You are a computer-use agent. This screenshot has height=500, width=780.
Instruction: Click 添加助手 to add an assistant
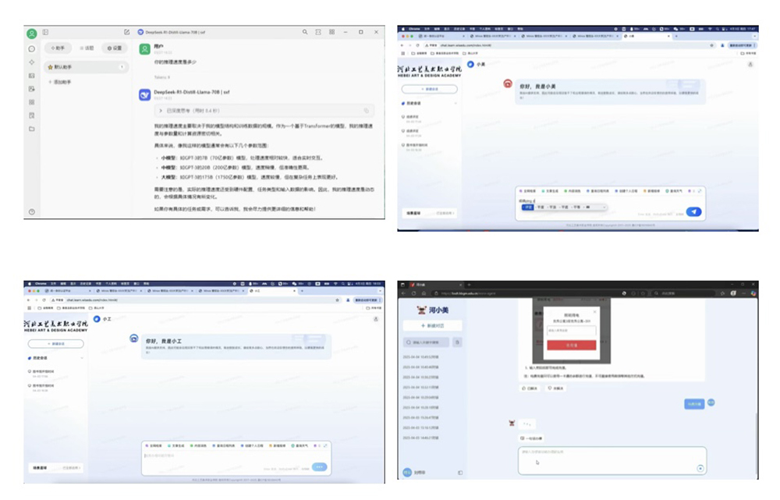(x=61, y=82)
